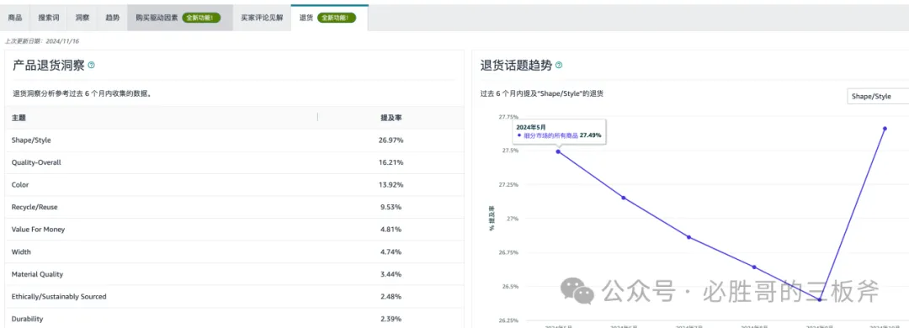
Task: Sort by the 主题 column header
Action: click(19, 118)
